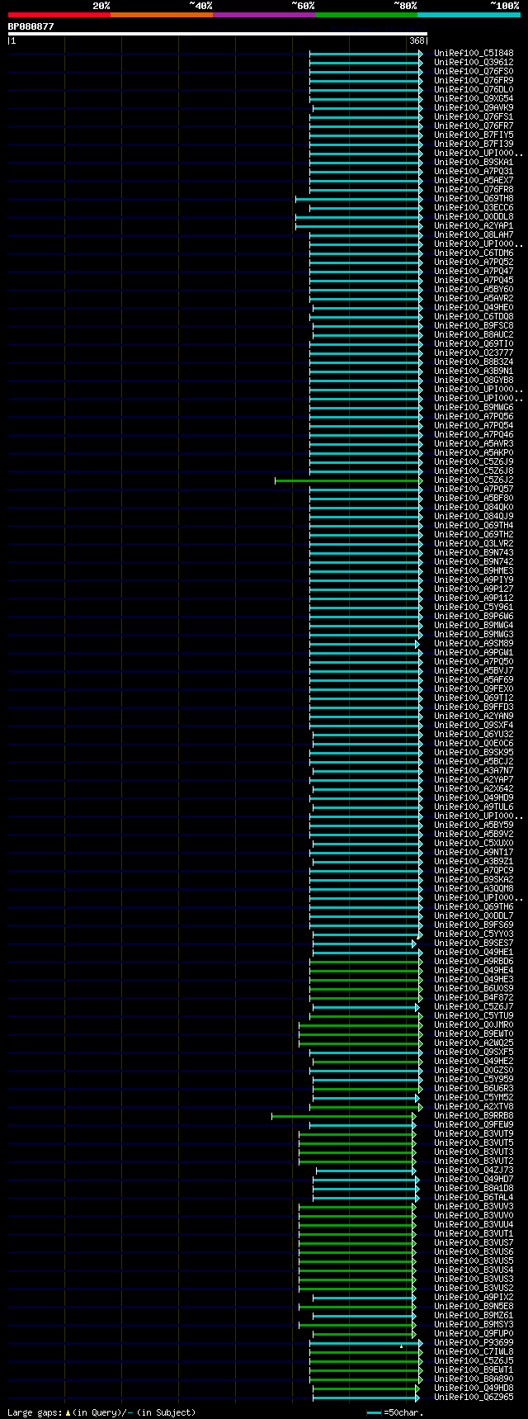Open hit UniRef100_Q8LAH7

tap(474, 235)
